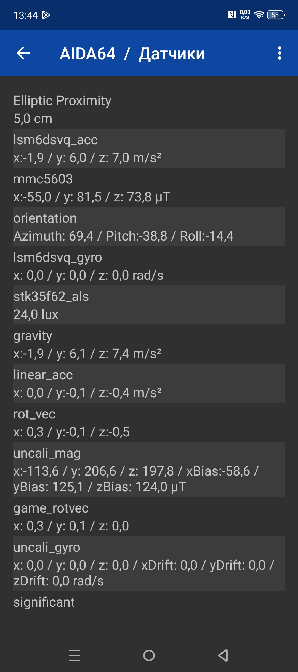
Task: Tap the Wi-Fi status icon
Action: (x=259, y=15)
